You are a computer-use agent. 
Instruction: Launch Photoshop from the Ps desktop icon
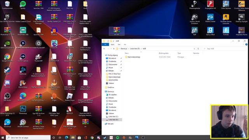23,110
